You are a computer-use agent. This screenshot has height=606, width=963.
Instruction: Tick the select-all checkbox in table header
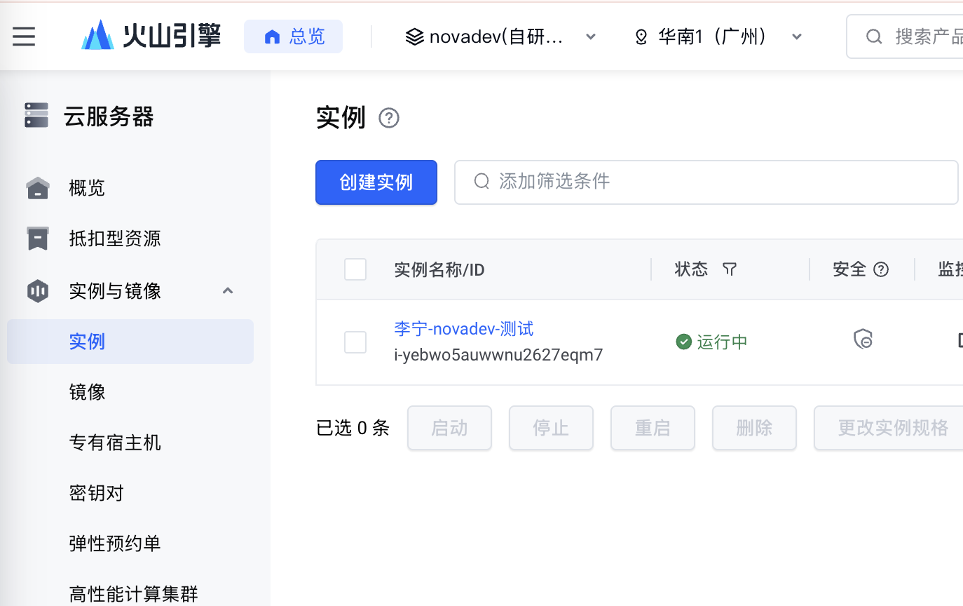(355, 269)
